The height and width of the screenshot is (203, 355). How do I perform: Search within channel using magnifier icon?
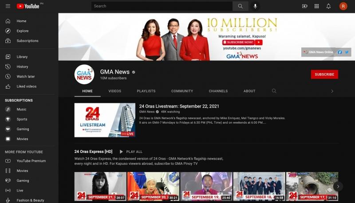pos(274,91)
